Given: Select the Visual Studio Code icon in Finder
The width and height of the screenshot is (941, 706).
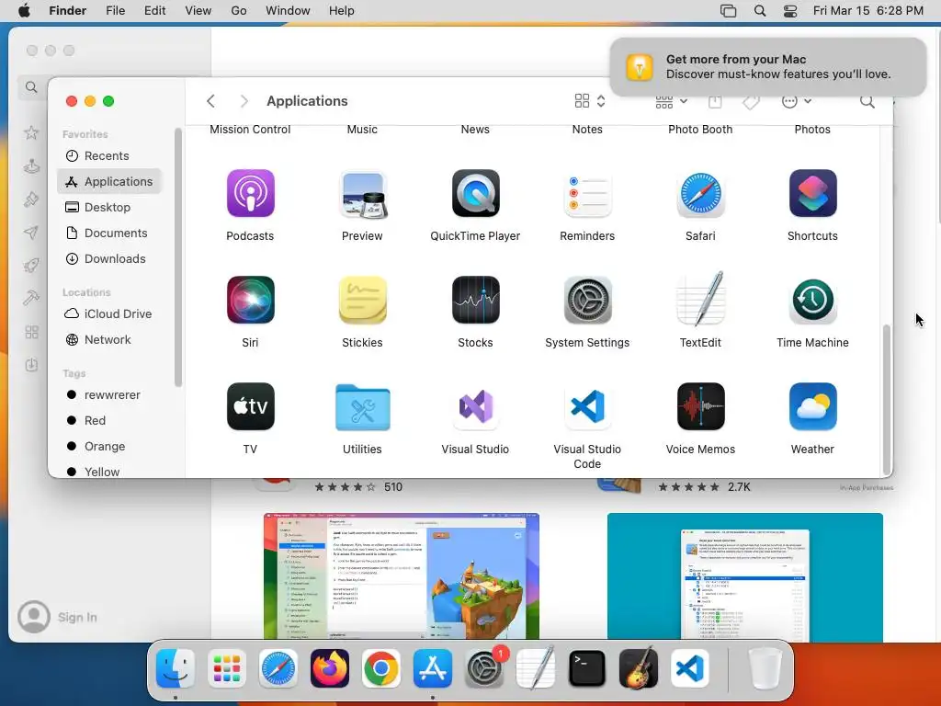Looking at the screenshot, I should click(x=587, y=406).
